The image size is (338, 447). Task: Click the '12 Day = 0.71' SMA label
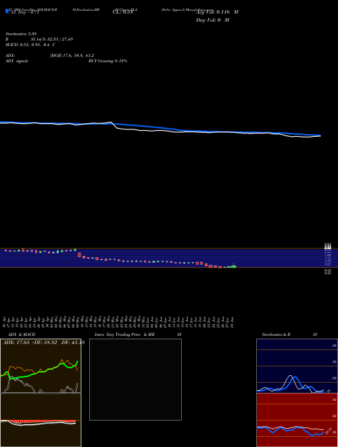coord(24,12)
